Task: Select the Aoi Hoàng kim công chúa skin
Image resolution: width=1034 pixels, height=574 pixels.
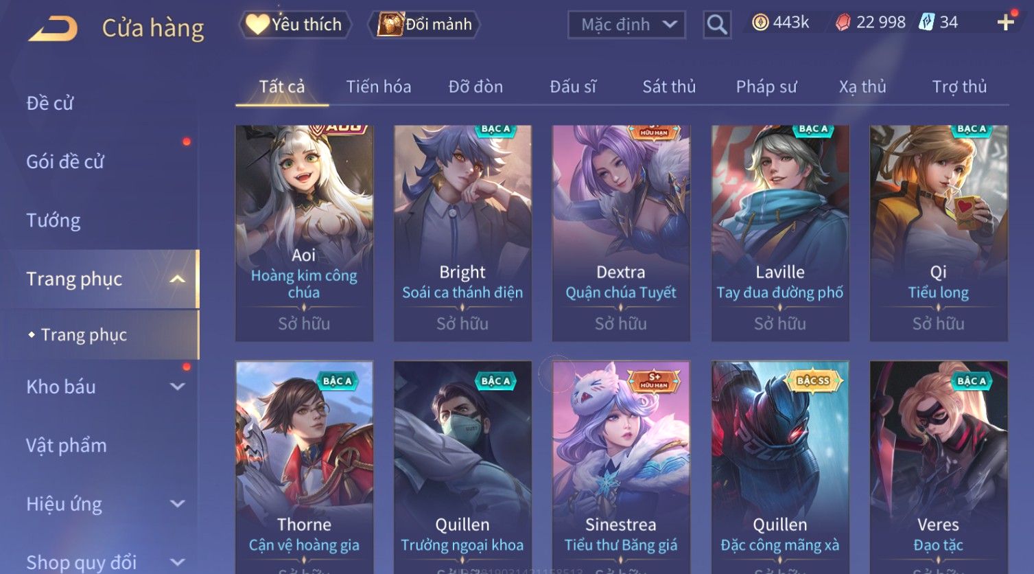Action: pyautogui.click(x=304, y=233)
